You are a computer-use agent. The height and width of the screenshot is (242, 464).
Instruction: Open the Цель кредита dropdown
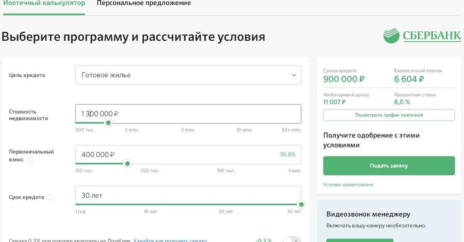(188, 75)
